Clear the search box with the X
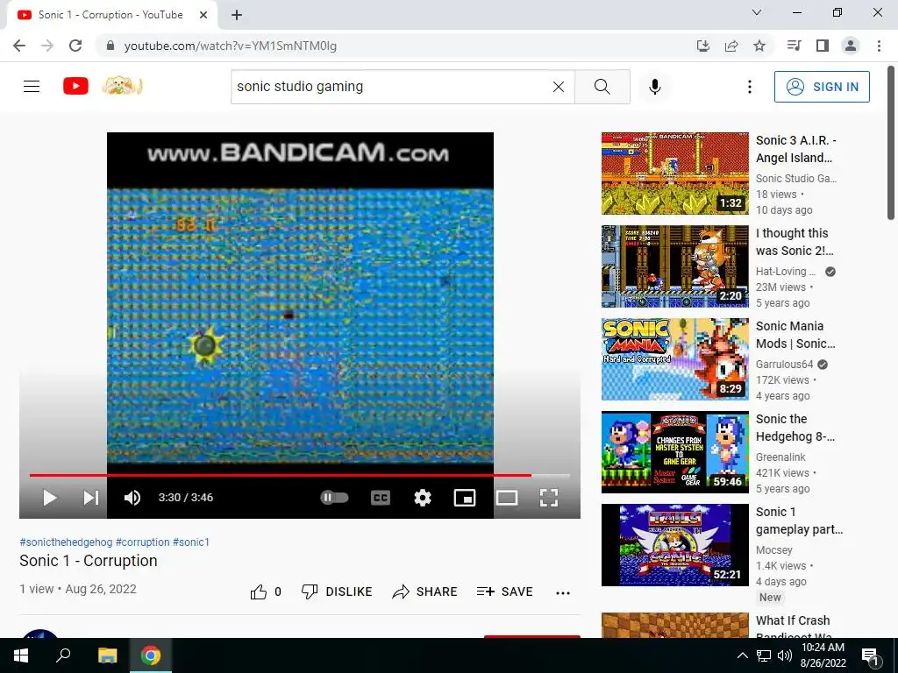 (559, 87)
